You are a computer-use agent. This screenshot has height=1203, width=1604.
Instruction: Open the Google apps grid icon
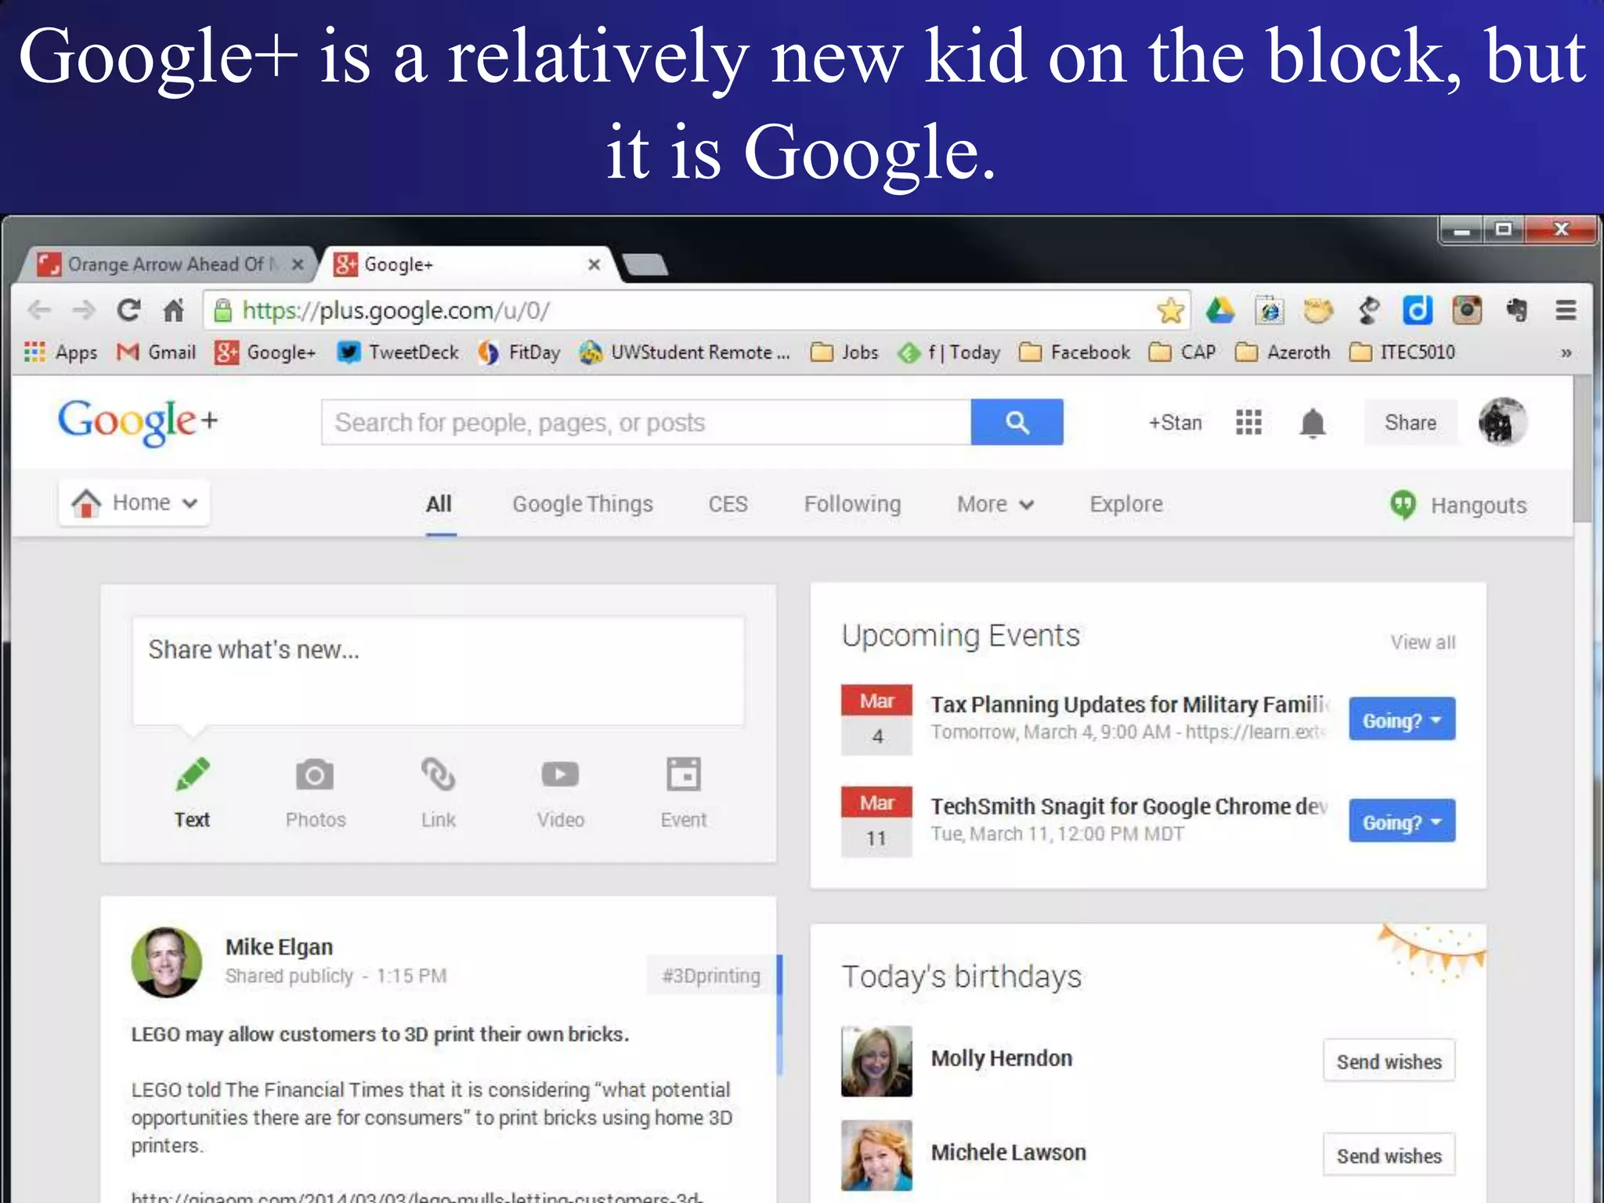tap(1248, 422)
